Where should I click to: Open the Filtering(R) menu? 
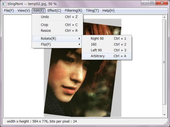pyautogui.click(x=73, y=11)
